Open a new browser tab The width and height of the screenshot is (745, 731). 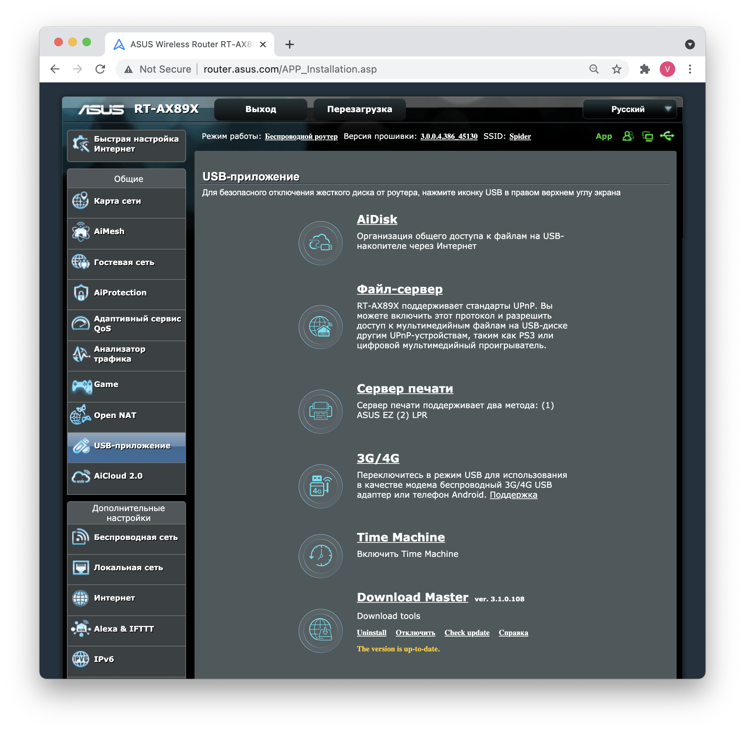(x=289, y=44)
